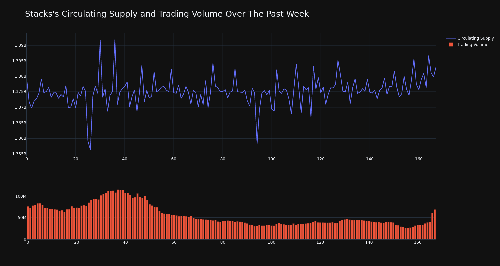The image size is (500, 266).
Task: Click the last volume bar on right
Action: [435, 224]
